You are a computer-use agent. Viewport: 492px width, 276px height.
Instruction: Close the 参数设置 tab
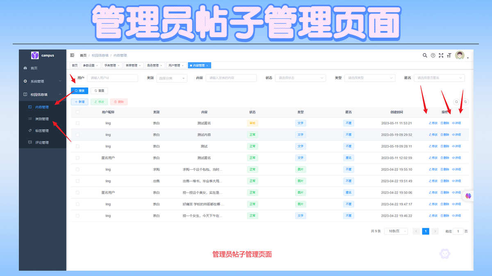[97, 65]
